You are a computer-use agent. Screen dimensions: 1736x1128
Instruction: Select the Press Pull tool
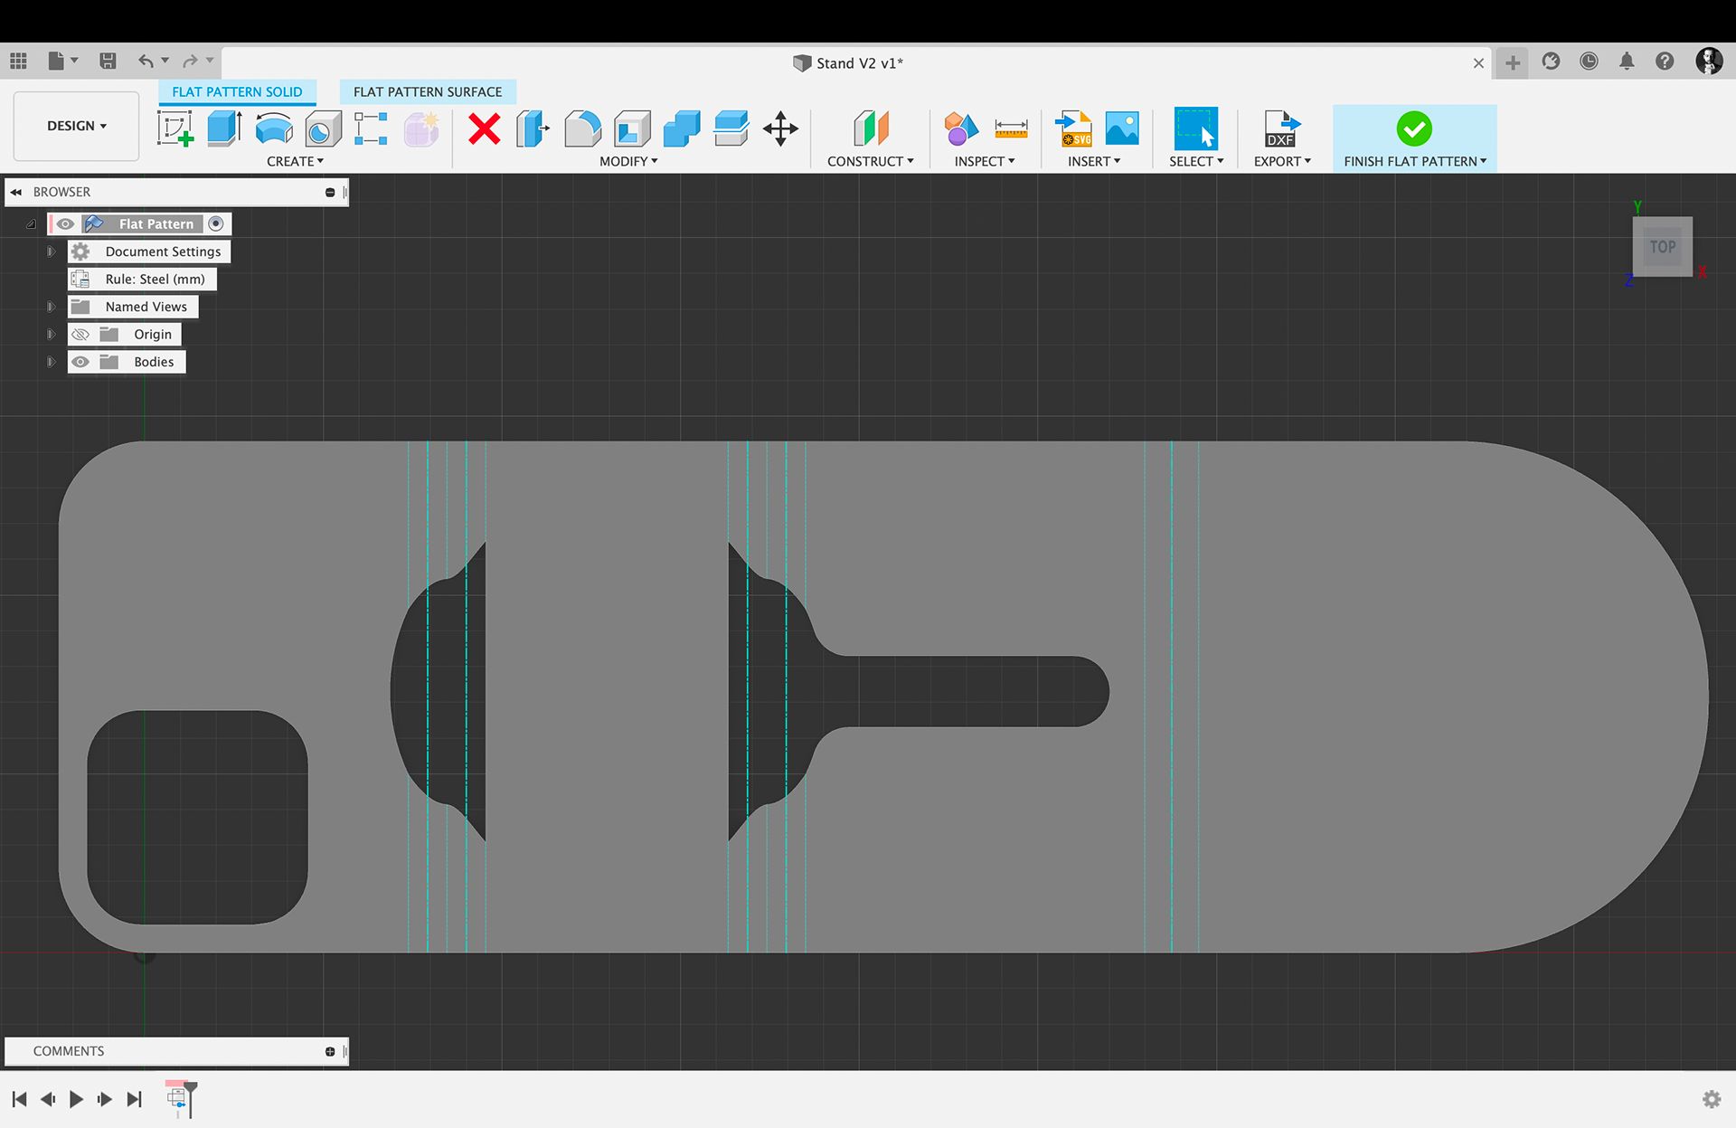[x=533, y=128]
